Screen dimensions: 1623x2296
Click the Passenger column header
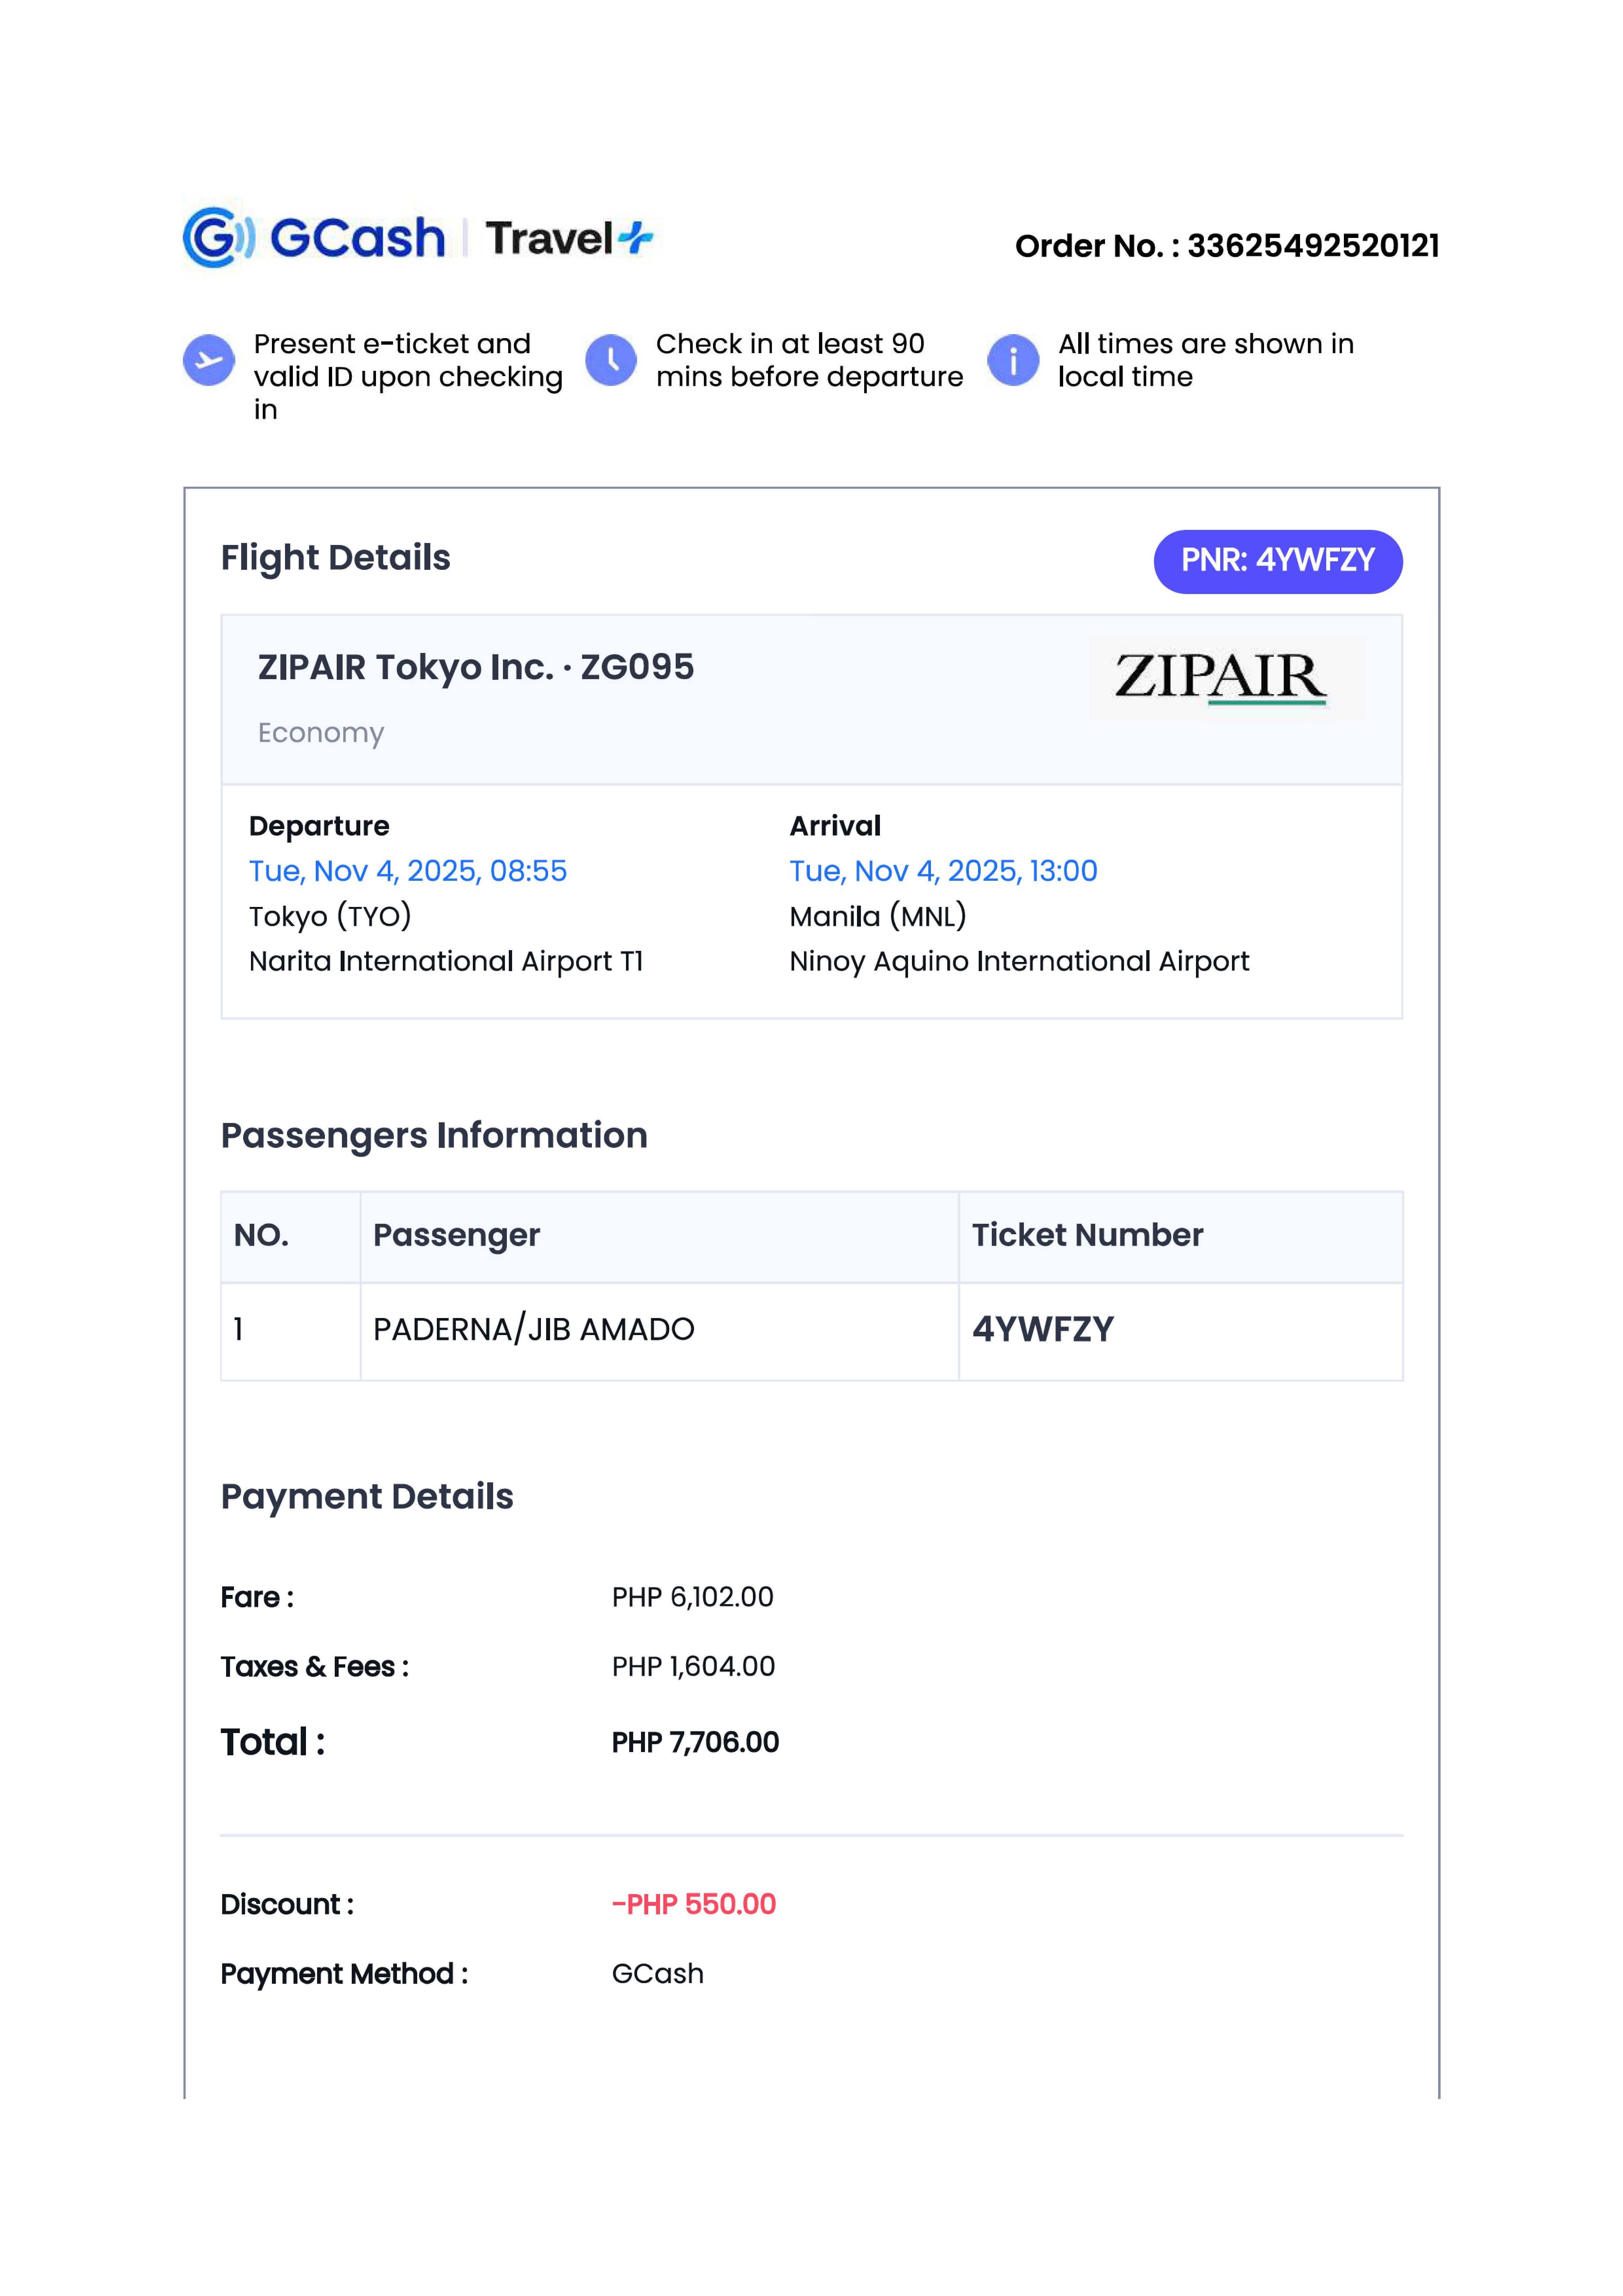[x=456, y=1235]
